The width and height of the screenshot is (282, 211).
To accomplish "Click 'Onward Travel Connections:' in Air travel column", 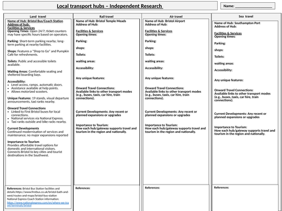I will 165,88.
